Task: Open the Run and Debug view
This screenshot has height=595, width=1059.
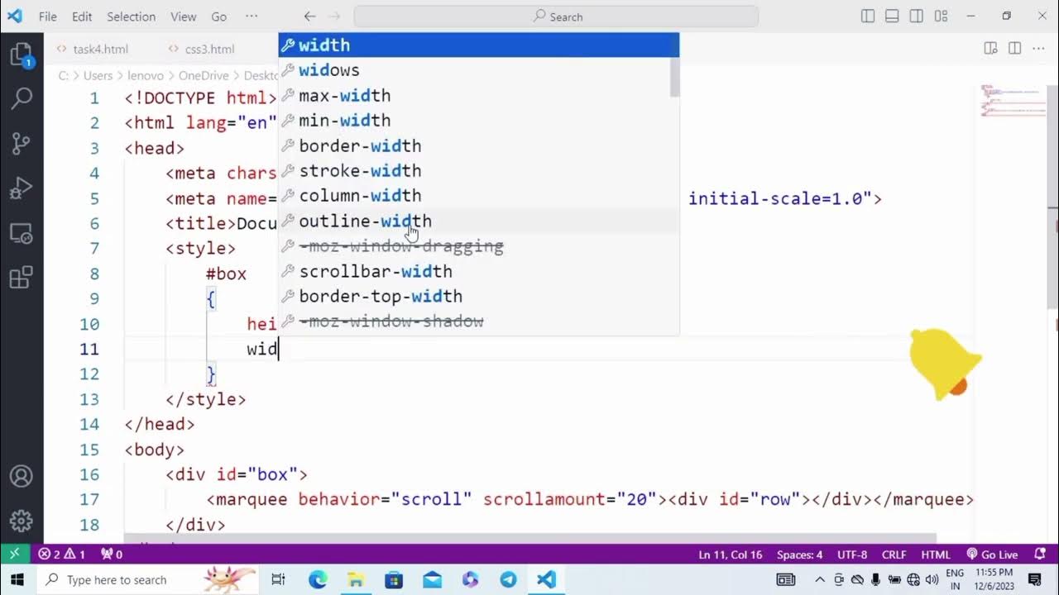Action: 22,188
